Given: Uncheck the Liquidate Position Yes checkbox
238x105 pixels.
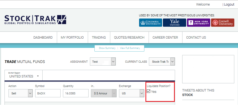Looking at the screenshot, I should pos(149,91).
